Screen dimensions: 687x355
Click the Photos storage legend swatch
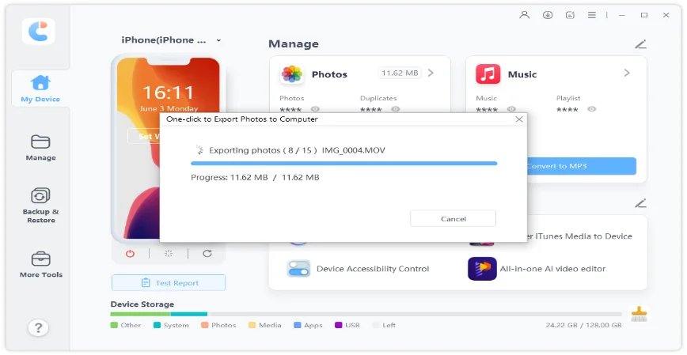click(205, 325)
